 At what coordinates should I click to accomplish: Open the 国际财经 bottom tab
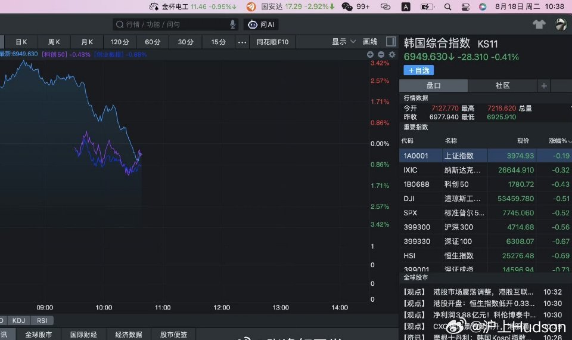coord(83,334)
